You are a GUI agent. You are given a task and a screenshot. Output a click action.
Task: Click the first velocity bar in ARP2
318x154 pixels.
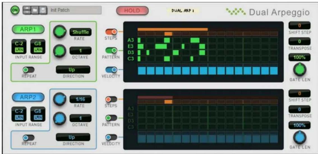pyautogui.click(x=142, y=139)
